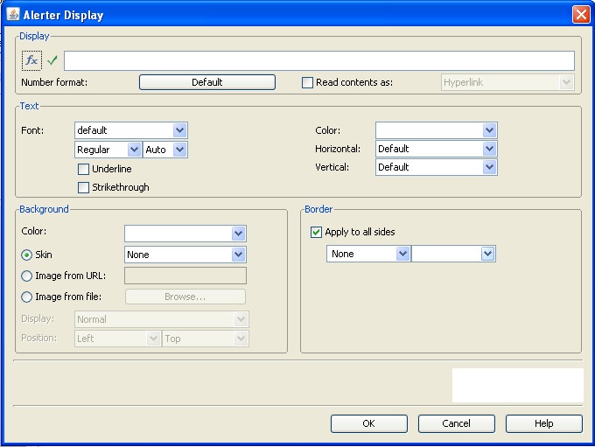Click the Number format Default button

point(207,82)
